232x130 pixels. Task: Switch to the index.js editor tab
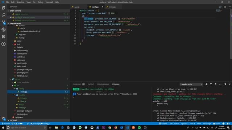click(112, 7)
